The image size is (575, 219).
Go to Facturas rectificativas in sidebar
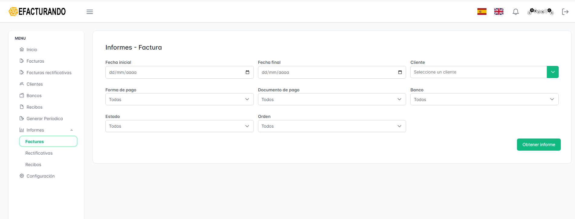(49, 73)
